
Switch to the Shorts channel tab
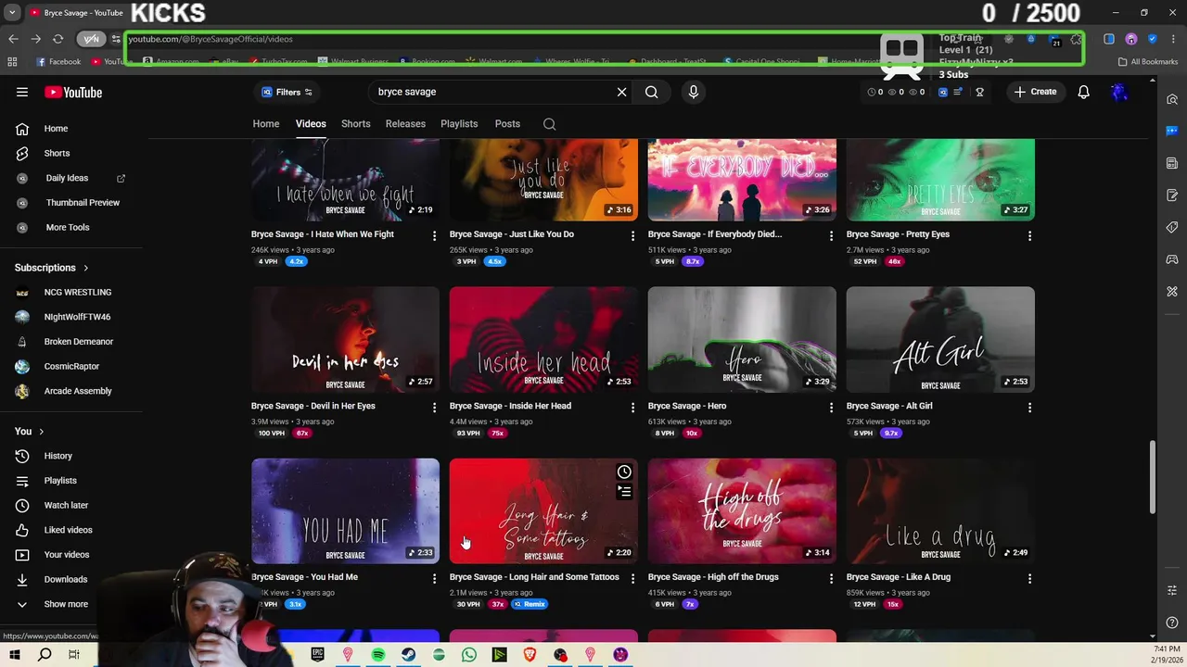(x=355, y=124)
